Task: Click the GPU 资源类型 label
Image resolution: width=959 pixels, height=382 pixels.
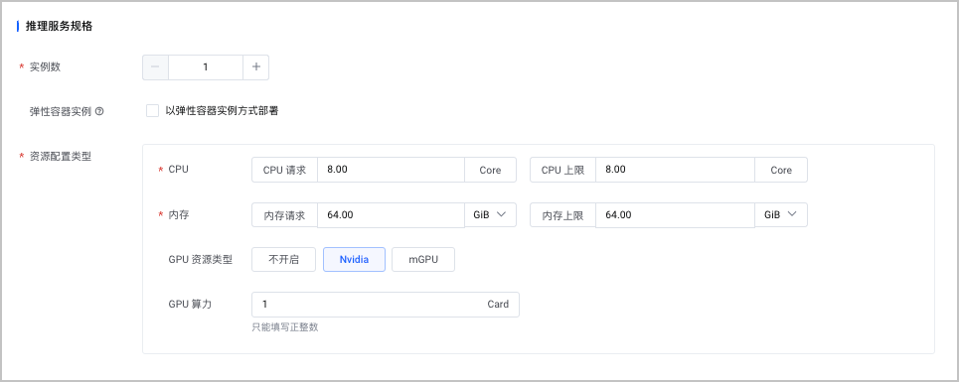Action: (201, 259)
